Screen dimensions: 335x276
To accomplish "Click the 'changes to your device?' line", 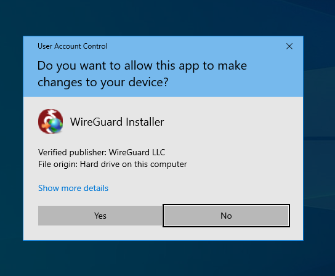I will [x=103, y=83].
